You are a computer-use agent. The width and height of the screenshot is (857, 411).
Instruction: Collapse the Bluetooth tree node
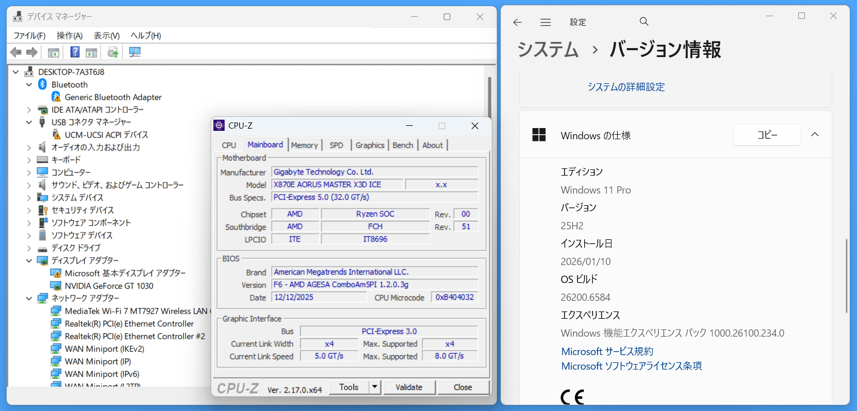[29, 84]
